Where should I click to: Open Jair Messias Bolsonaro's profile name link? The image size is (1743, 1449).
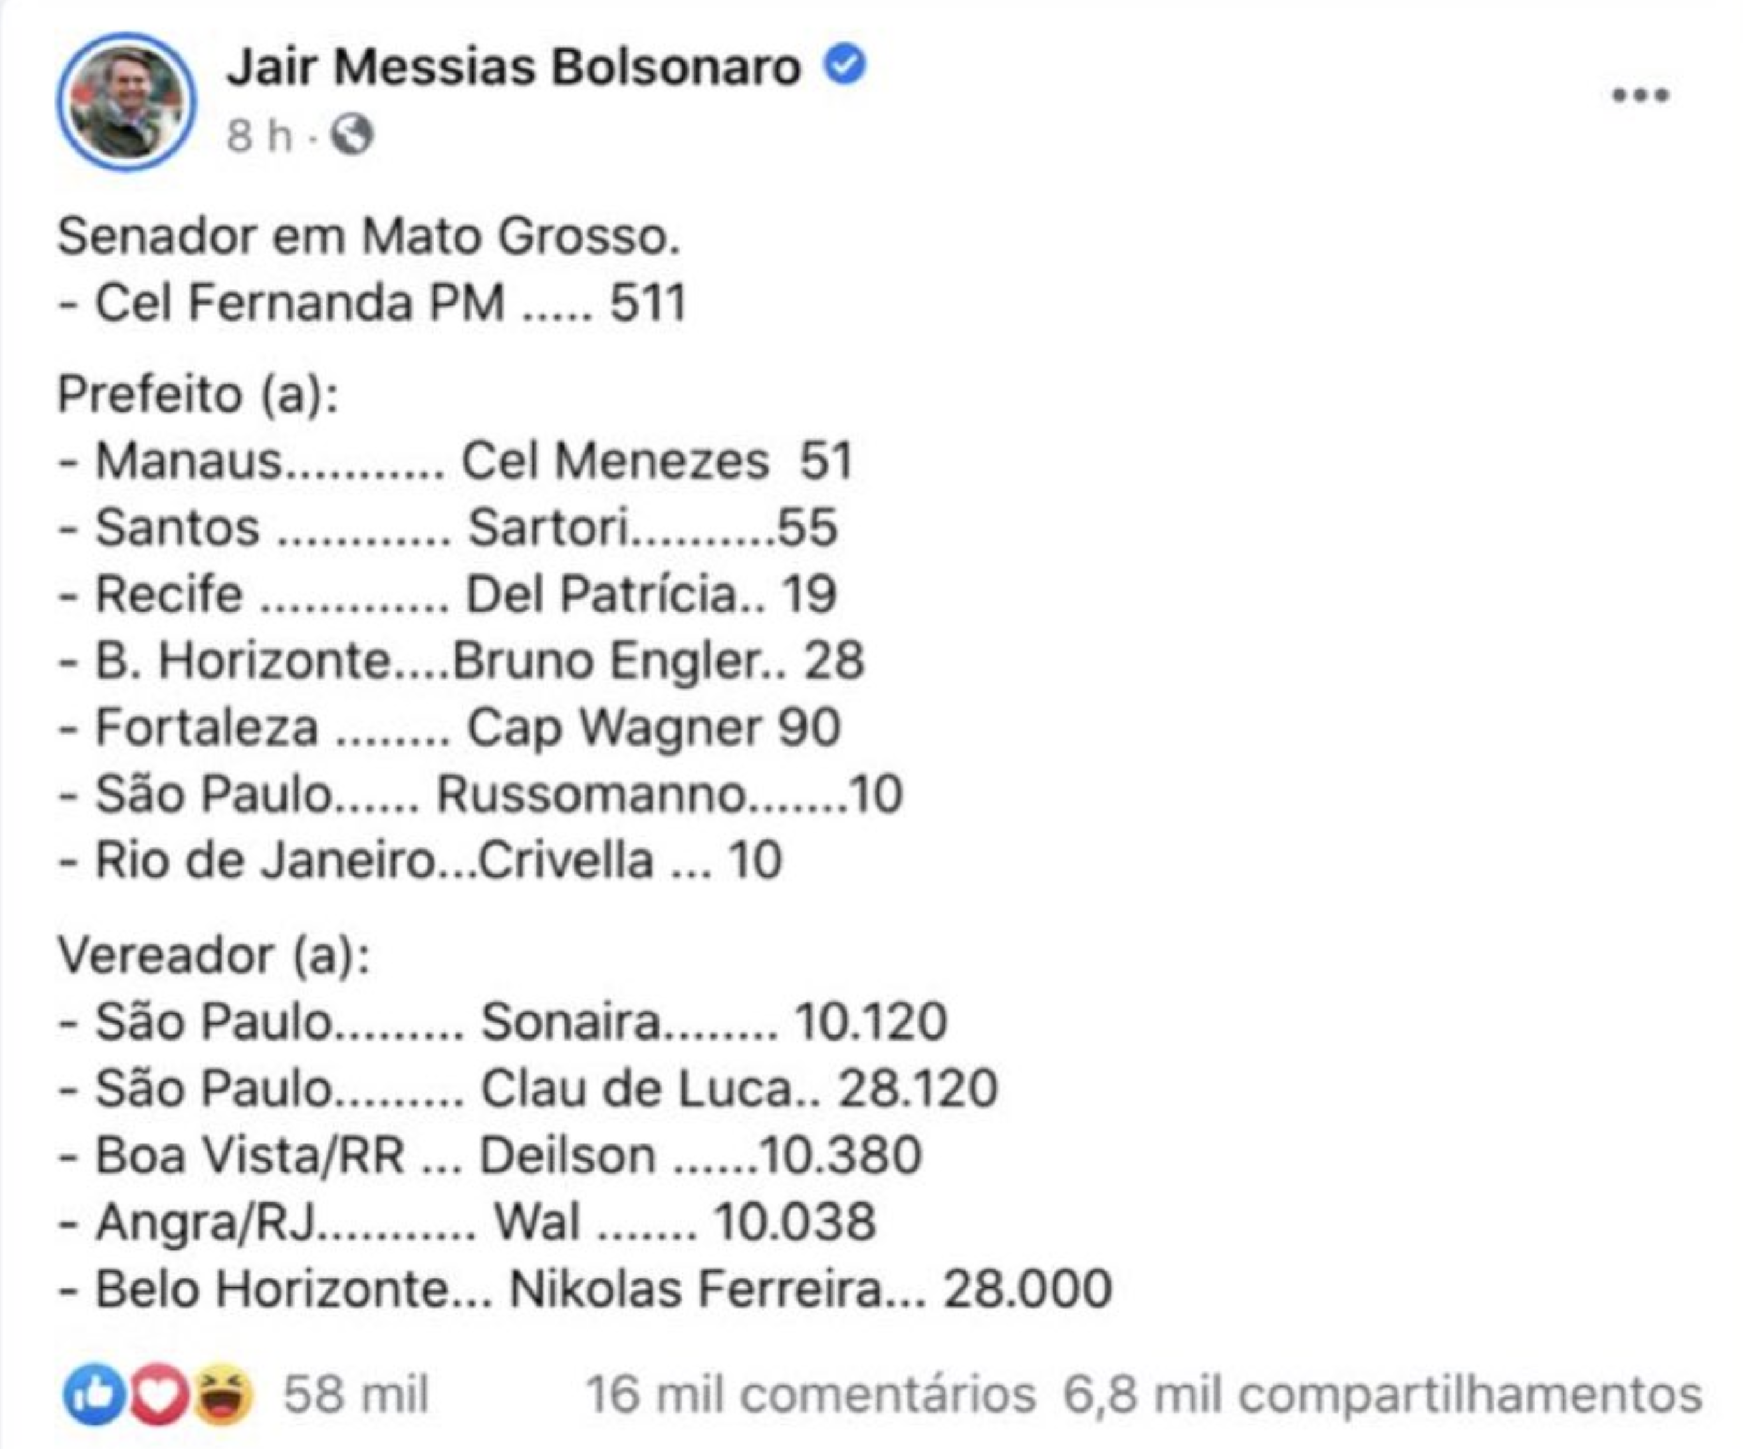[514, 66]
